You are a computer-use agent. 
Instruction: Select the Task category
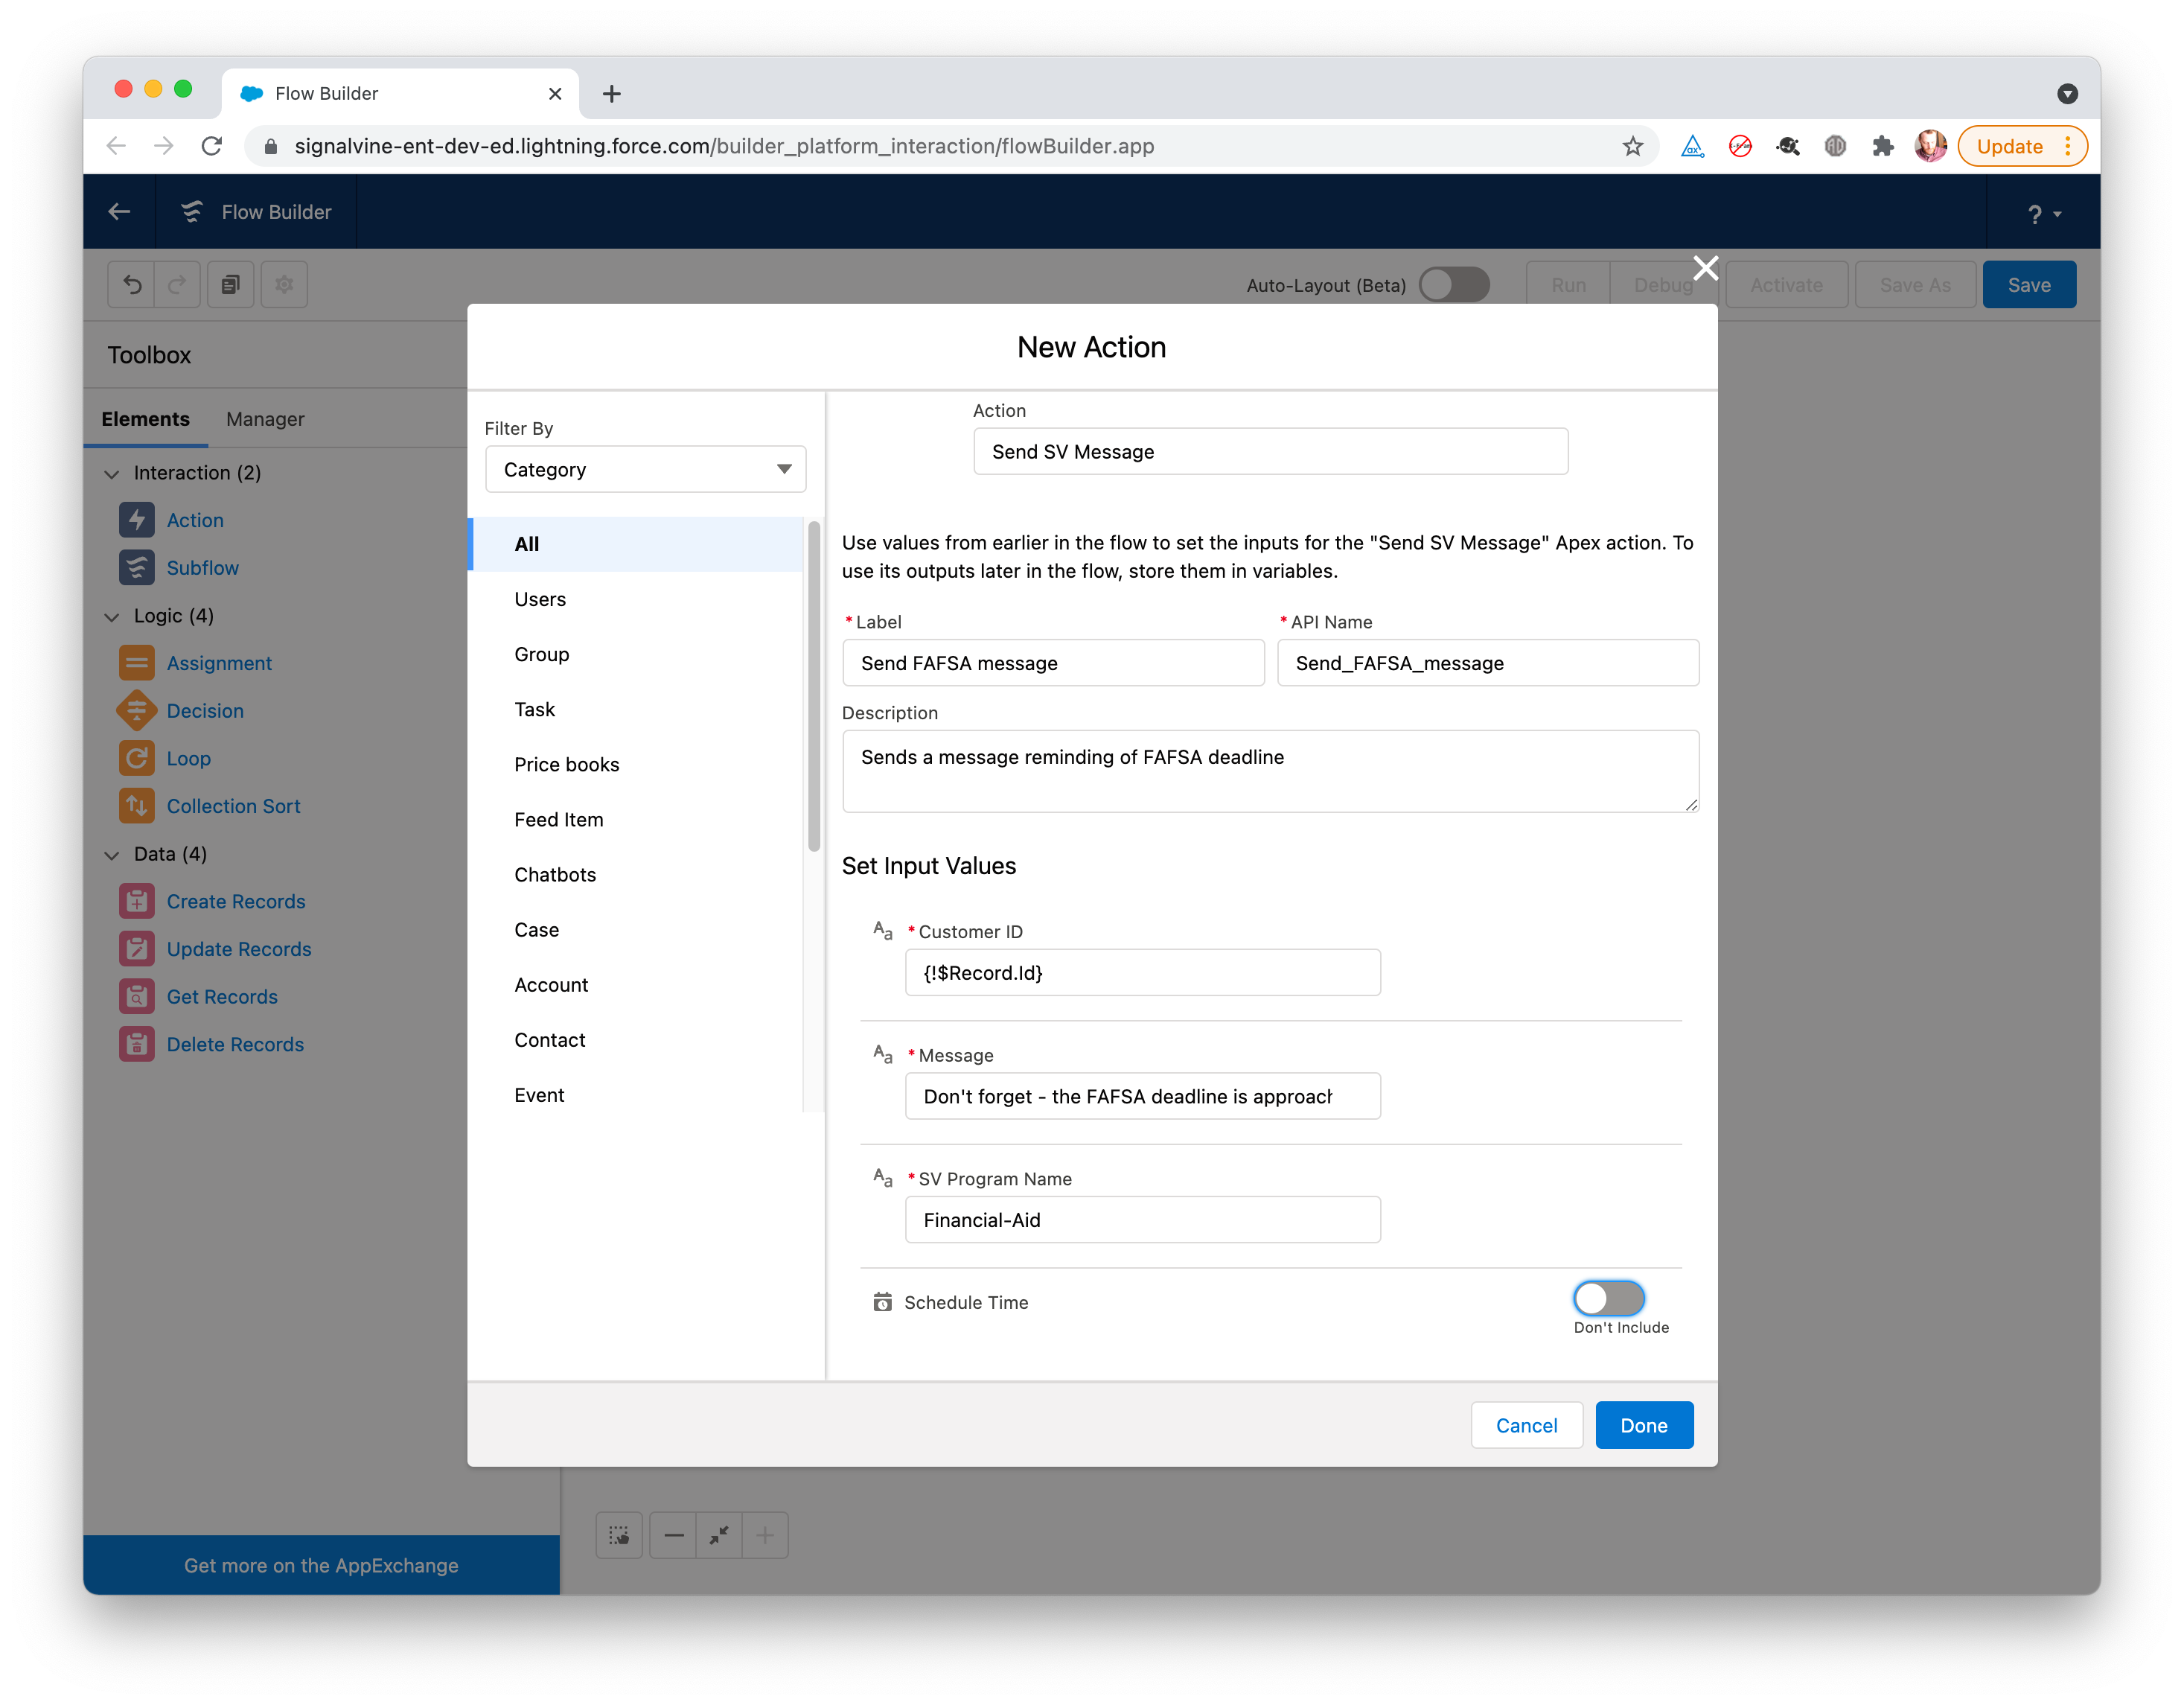point(636,709)
